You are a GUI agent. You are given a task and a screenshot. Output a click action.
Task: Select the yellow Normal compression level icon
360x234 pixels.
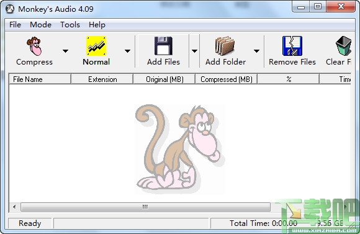point(96,46)
